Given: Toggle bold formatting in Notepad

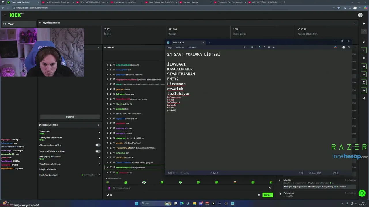Looking at the screenshot, I should click(x=259, y=47).
